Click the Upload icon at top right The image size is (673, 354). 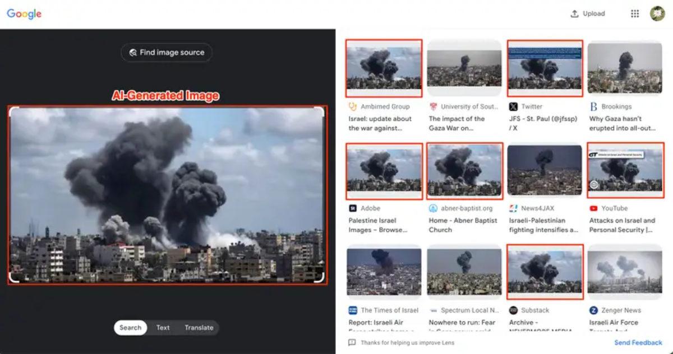pyautogui.click(x=574, y=13)
